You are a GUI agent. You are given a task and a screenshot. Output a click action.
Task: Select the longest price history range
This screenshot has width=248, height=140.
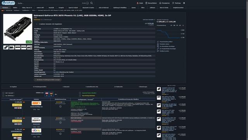[183, 25]
